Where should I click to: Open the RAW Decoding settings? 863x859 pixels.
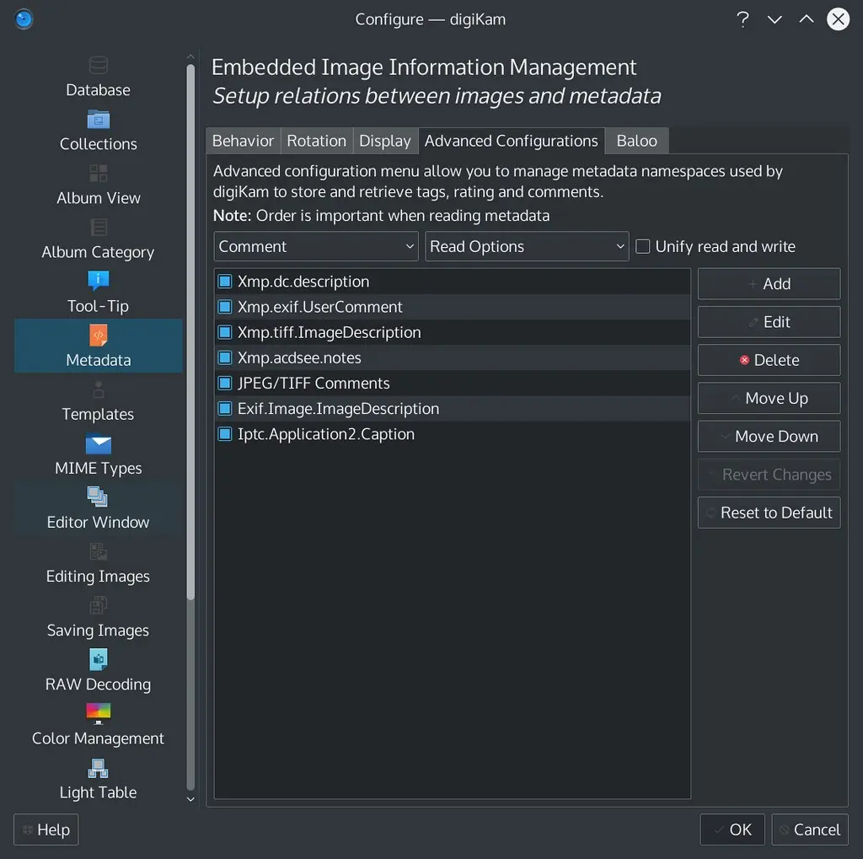pyautogui.click(x=98, y=671)
